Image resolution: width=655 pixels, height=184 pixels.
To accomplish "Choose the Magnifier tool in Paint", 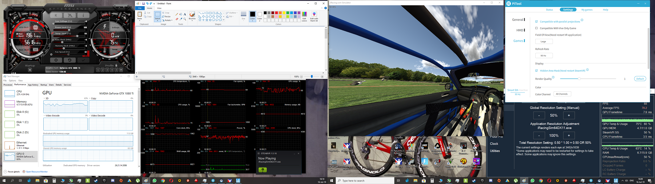I will (x=184, y=19).
